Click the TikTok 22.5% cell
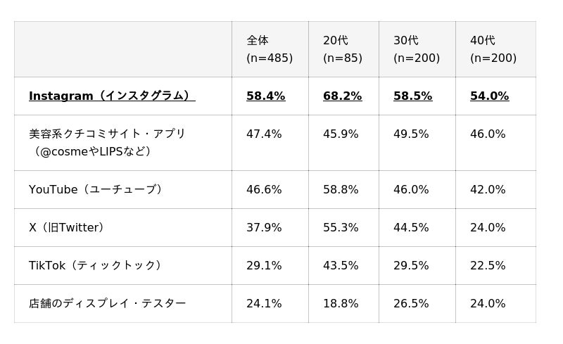 tap(488, 265)
